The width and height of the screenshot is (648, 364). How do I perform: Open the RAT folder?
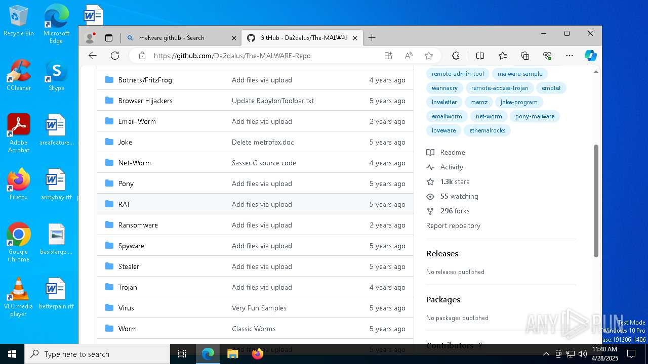tap(124, 204)
